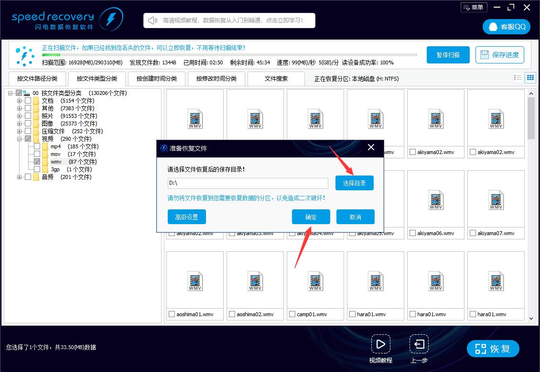The height and width of the screenshot is (372, 540).
Task: Click 确定 to confirm recovery
Action: (311, 217)
